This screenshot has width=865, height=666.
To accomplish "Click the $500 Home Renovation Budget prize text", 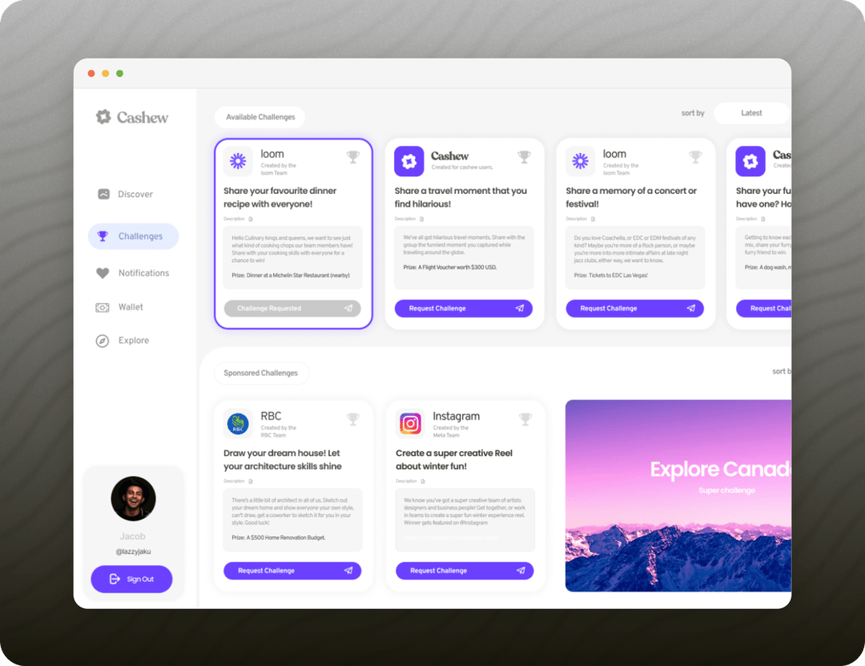I will [279, 538].
